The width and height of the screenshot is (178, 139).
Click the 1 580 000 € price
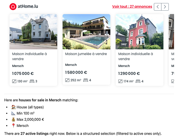pyautogui.click(x=76, y=72)
